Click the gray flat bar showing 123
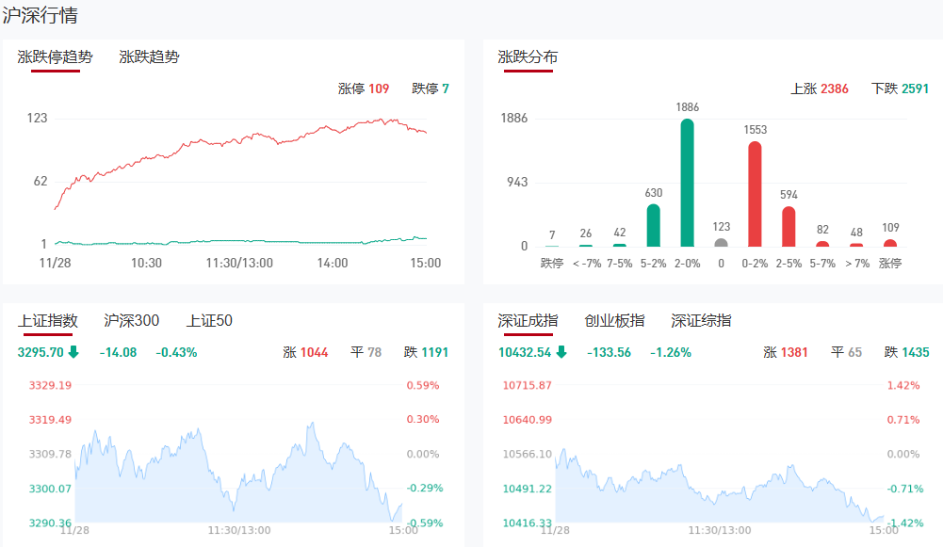 [721, 242]
